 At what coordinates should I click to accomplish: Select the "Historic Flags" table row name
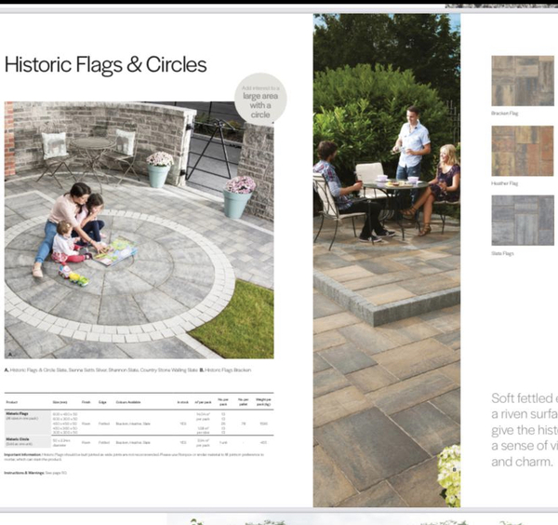(x=17, y=414)
